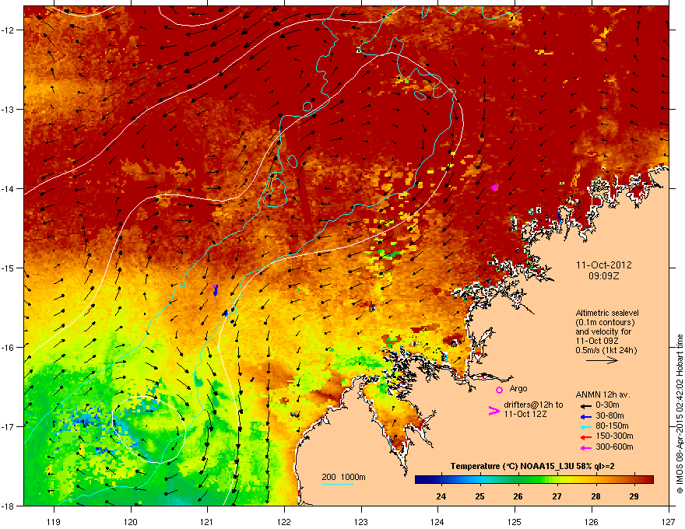Click the '0.5m/s (1kt 24h)' text

(606, 350)
